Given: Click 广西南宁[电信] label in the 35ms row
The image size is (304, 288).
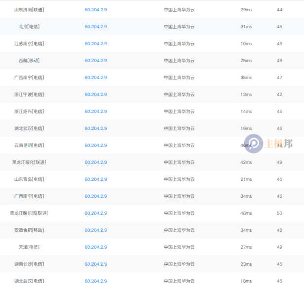Looking at the screenshot, I should click(29, 78).
